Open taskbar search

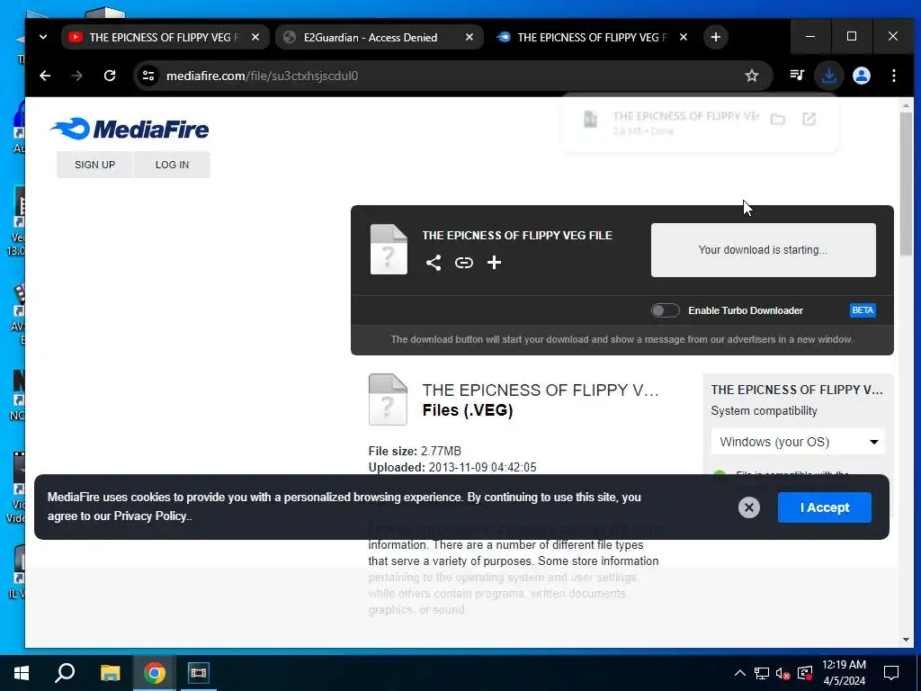pyautogui.click(x=65, y=673)
